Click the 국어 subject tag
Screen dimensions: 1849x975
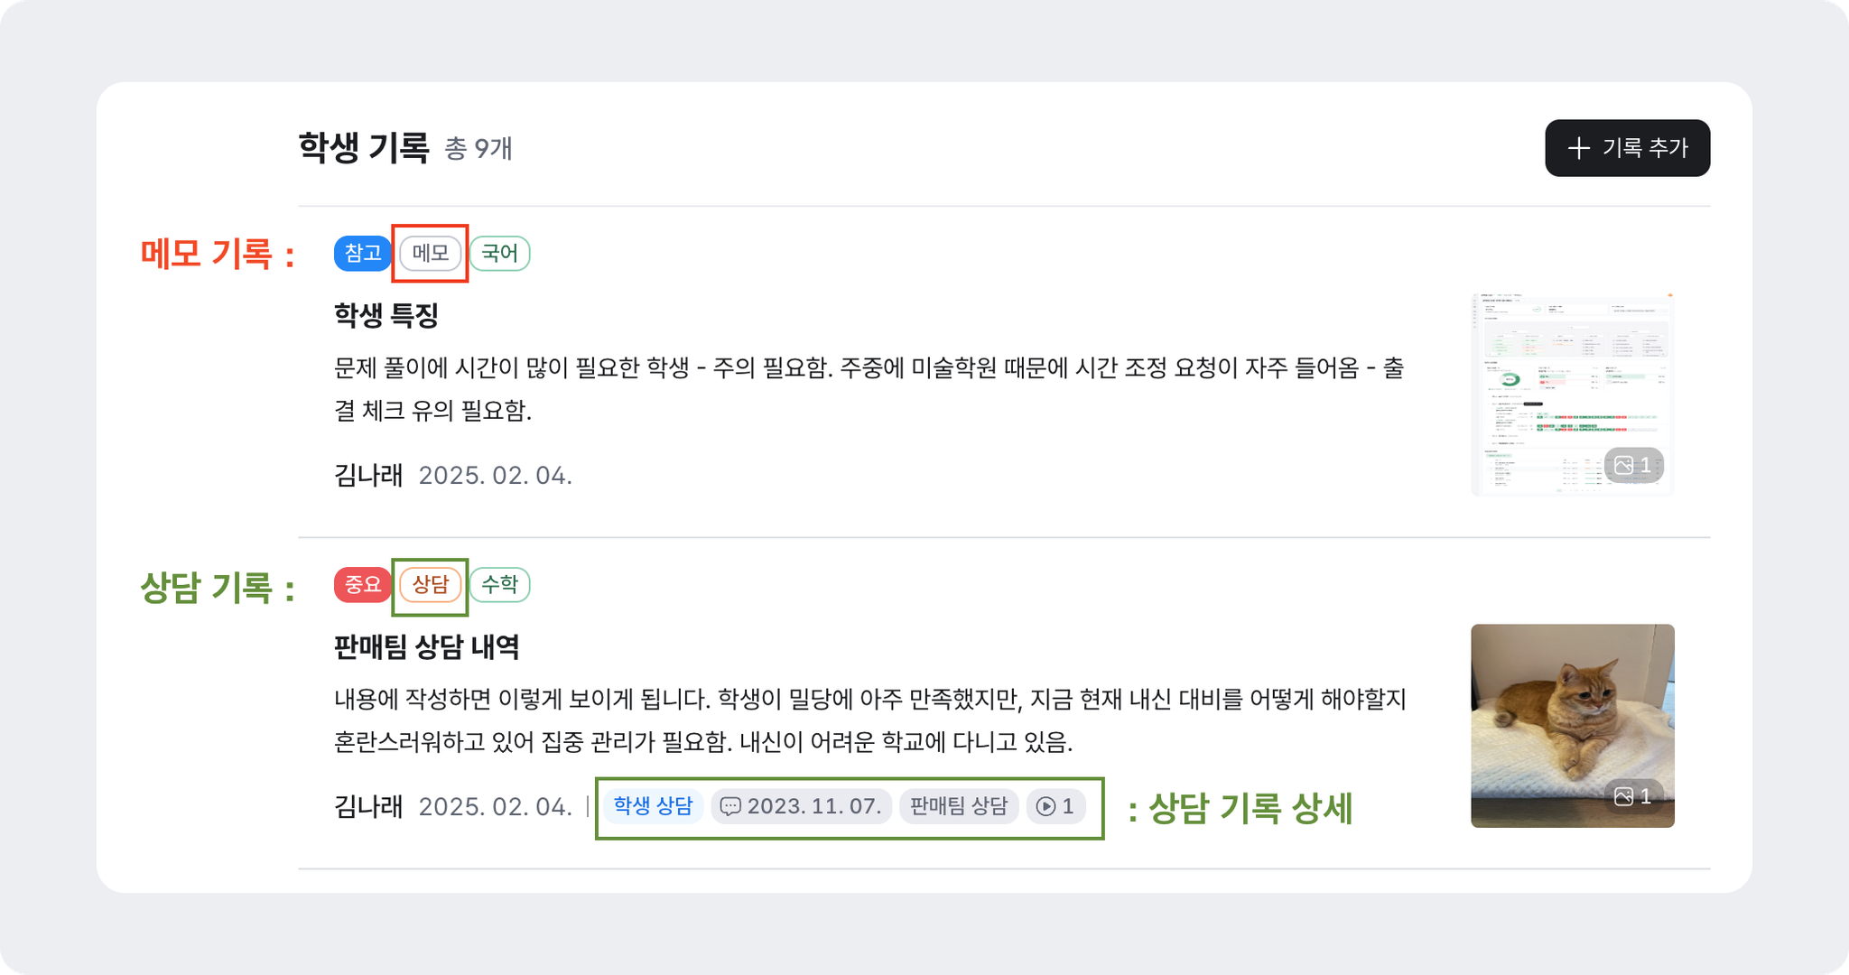click(x=499, y=254)
